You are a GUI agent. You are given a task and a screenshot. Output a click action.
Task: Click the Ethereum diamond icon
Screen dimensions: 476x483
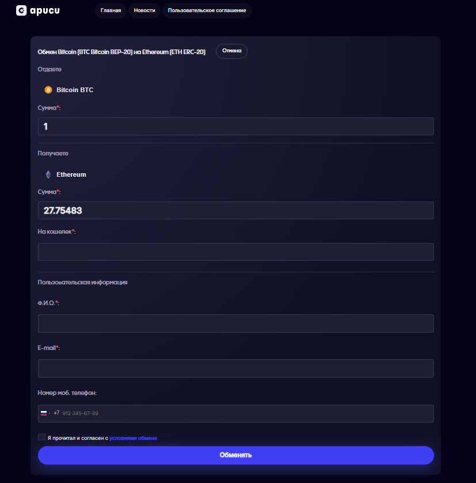click(x=48, y=174)
